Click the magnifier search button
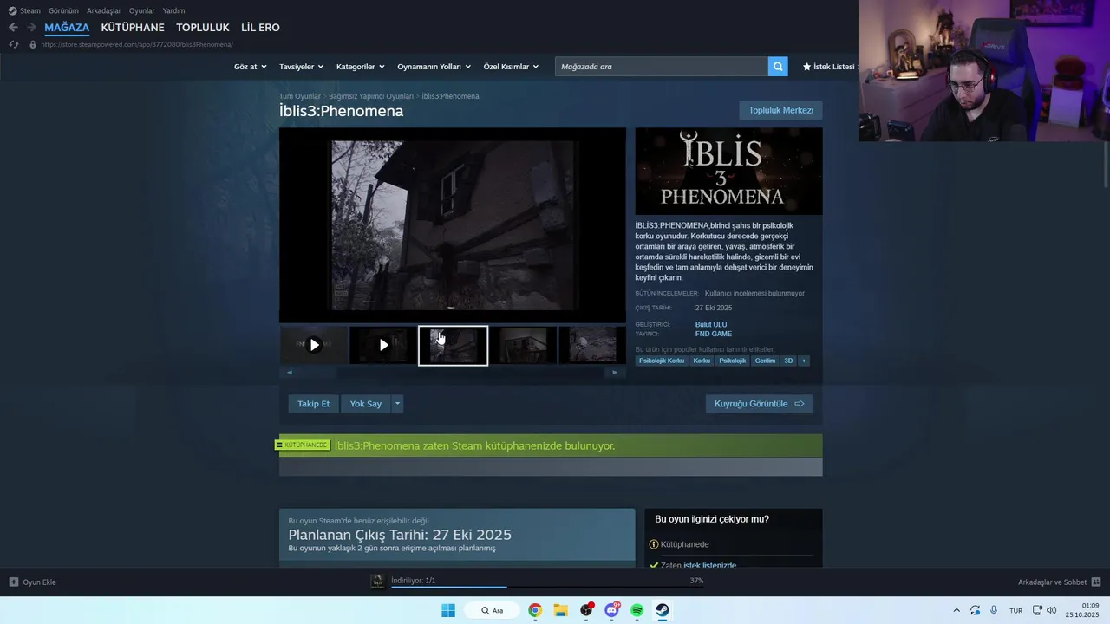Viewport: 1110px width, 624px height. tap(778, 67)
